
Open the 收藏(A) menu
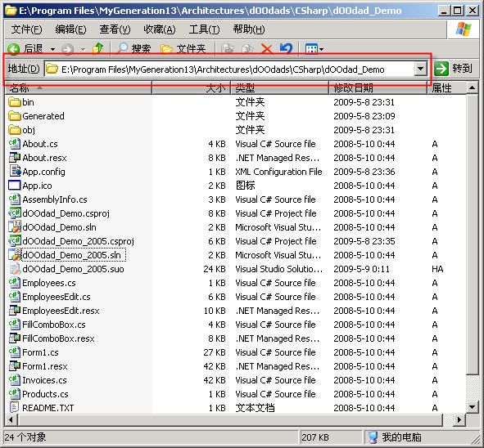point(159,29)
